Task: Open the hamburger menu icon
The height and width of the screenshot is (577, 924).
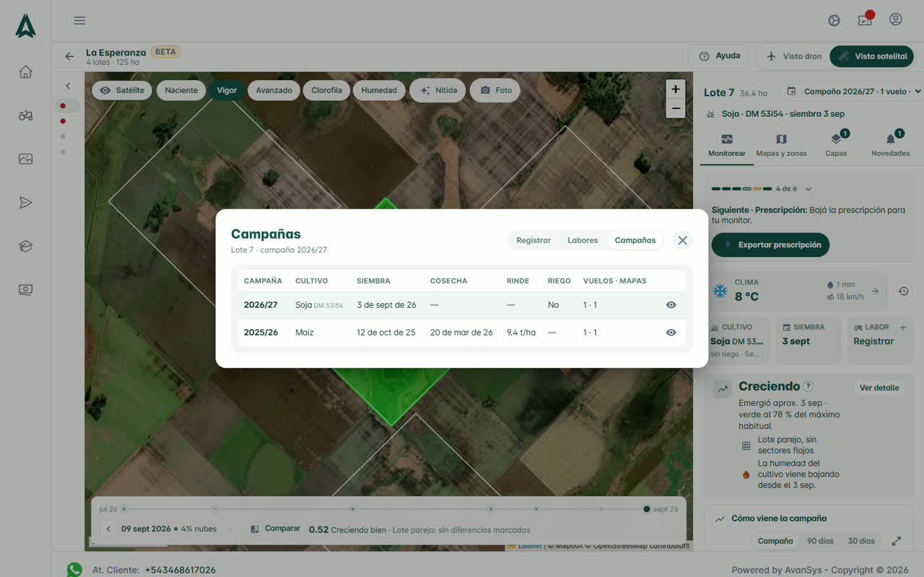Action: point(79,20)
